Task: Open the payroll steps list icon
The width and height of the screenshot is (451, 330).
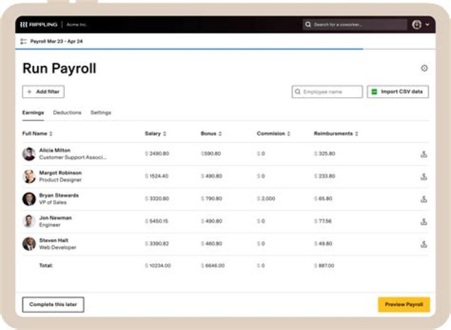Action: coord(24,41)
